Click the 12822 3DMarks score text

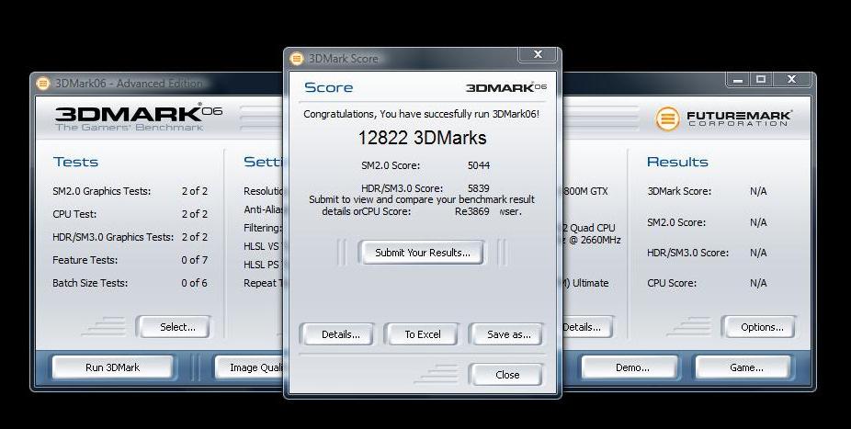click(x=422, y=138)
